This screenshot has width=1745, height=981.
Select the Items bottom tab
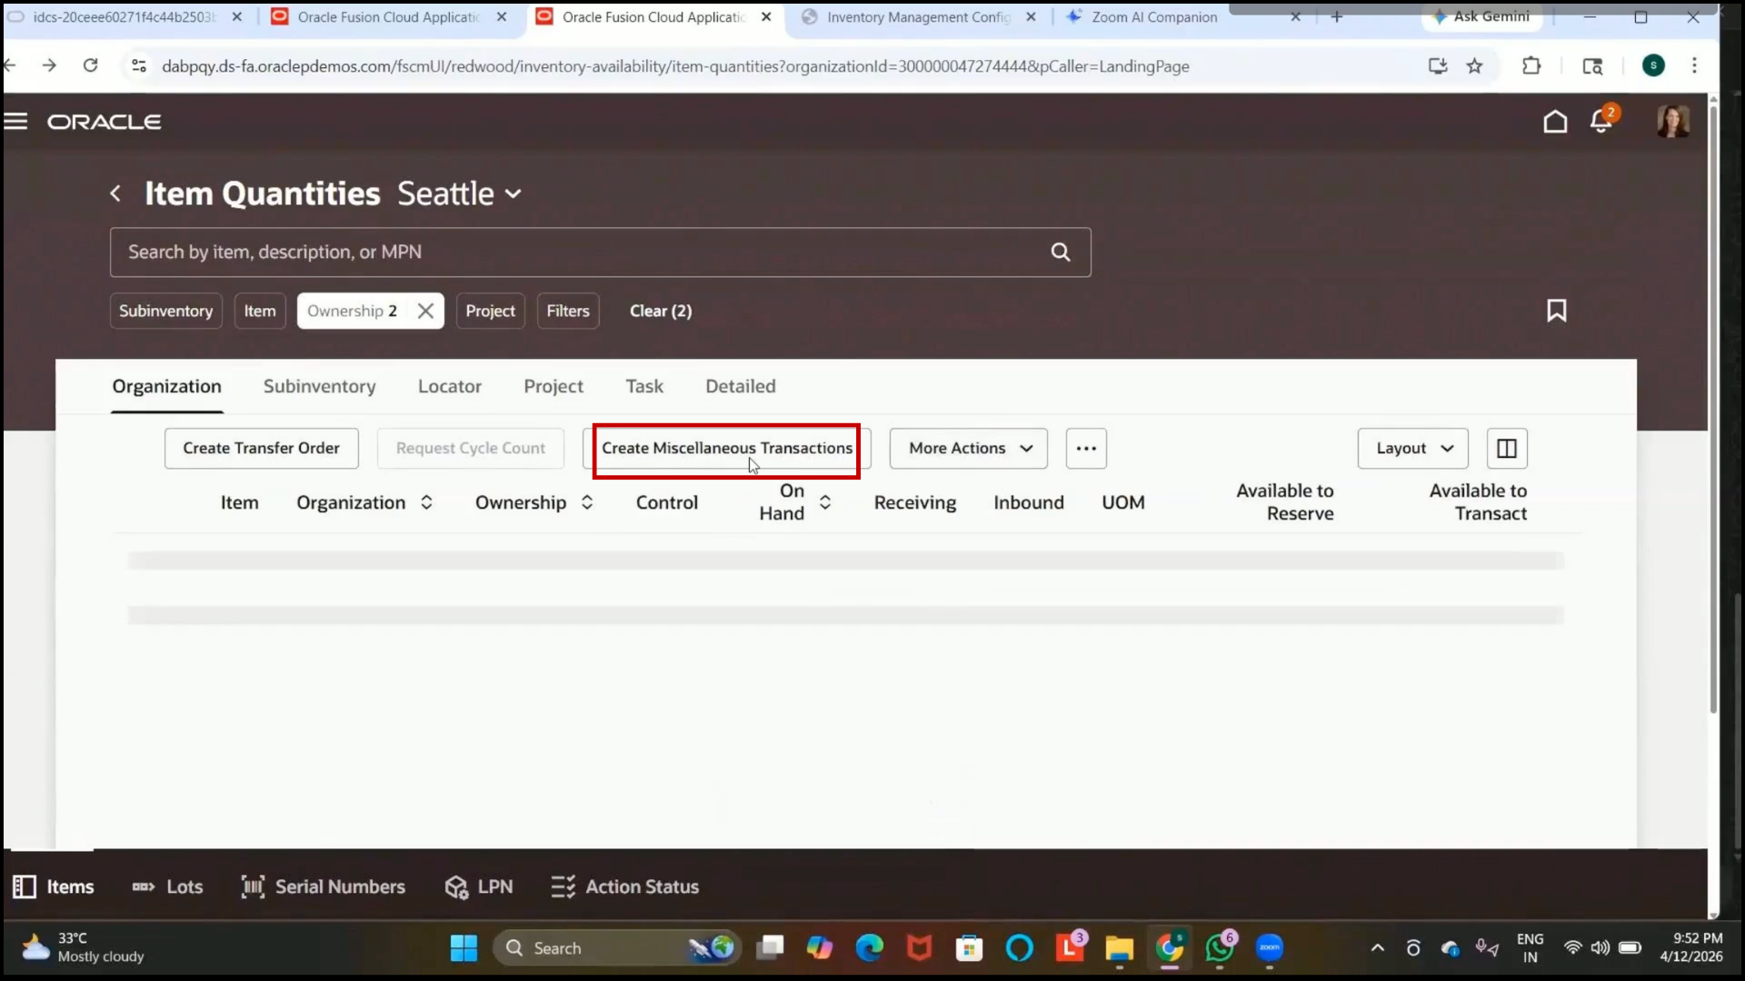pyautogui.click(x=54, y=887)
